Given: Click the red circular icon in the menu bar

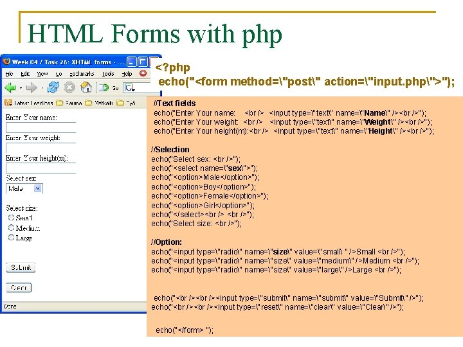Looking at the screenshot, I should [143, 73].
